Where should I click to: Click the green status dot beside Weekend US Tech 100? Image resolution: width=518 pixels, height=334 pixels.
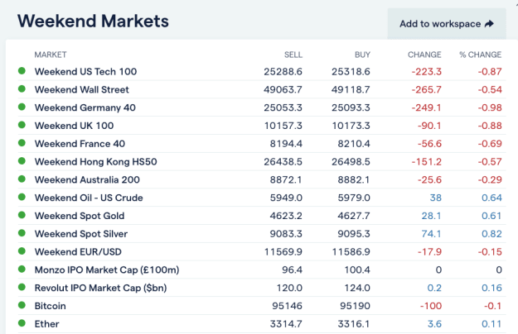(x=22, y=71)
